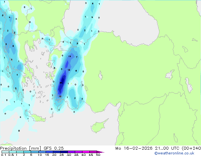Image resolution: width=201 pixels, height=156 pixels.
Task: Click the '21..00 UTC' time text
Action: point(167,148)
